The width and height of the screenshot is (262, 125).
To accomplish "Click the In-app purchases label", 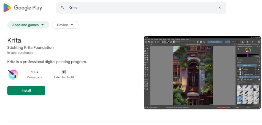I will pyautogui.click(x=20, y=53).
